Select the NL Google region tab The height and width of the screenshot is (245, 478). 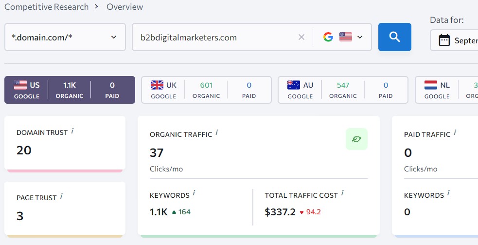click(x=446, y=90)
